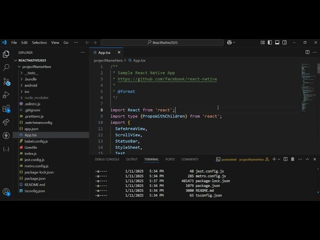
Task: Select the TERMINAL tab
Action: [x=151, y=159]
